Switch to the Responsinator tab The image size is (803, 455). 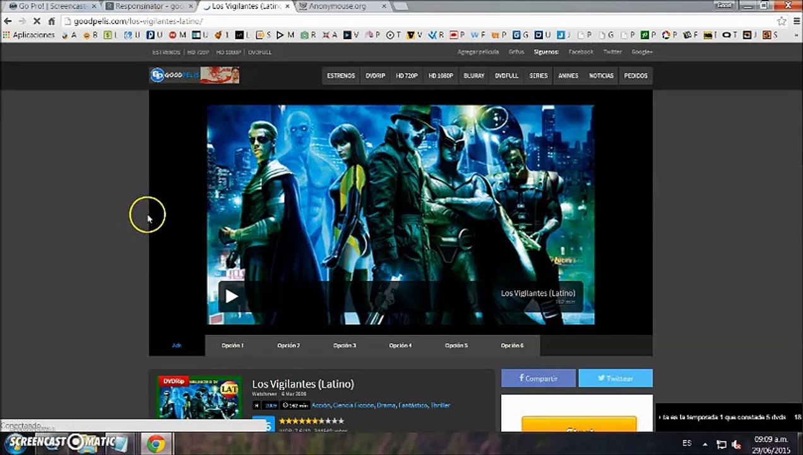click(146, 6)
